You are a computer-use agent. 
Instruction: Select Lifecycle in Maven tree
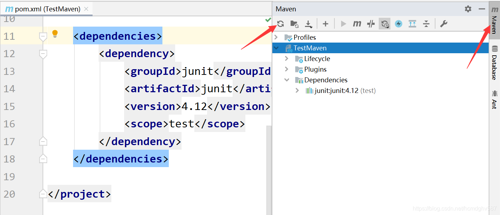point(317,59)
